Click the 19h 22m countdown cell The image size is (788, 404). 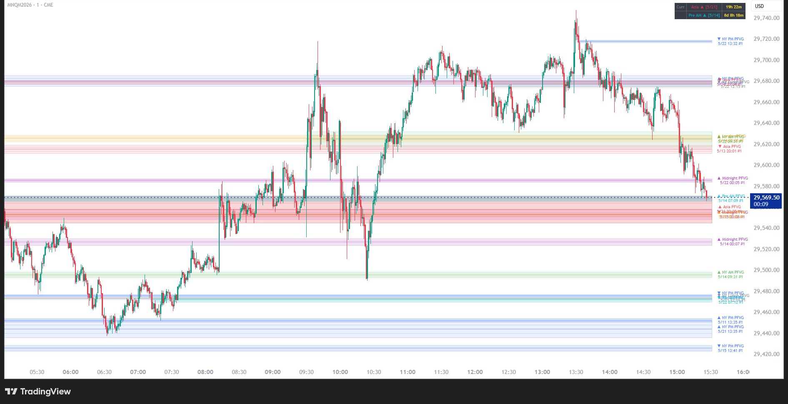(x=734, y=7)
